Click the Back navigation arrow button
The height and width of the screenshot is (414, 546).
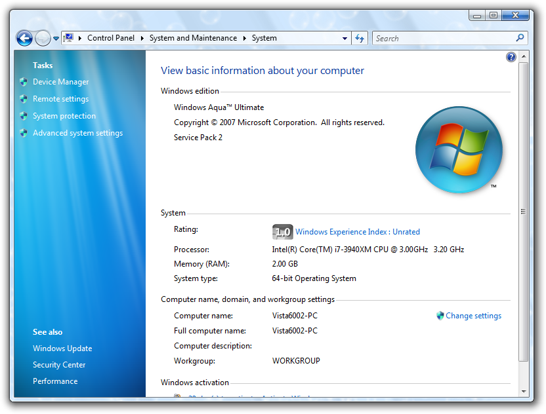coord(24,38)
